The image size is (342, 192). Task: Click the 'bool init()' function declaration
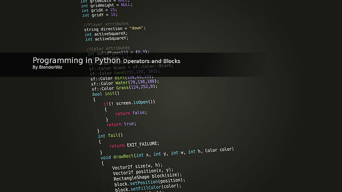(106, 94)
